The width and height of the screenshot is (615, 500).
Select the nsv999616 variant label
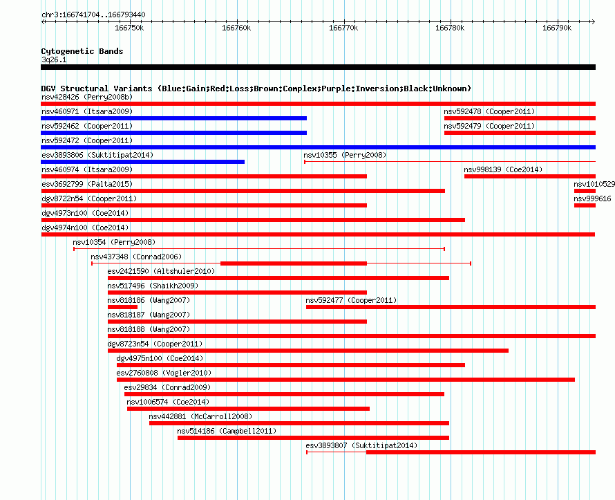point(592,198)
